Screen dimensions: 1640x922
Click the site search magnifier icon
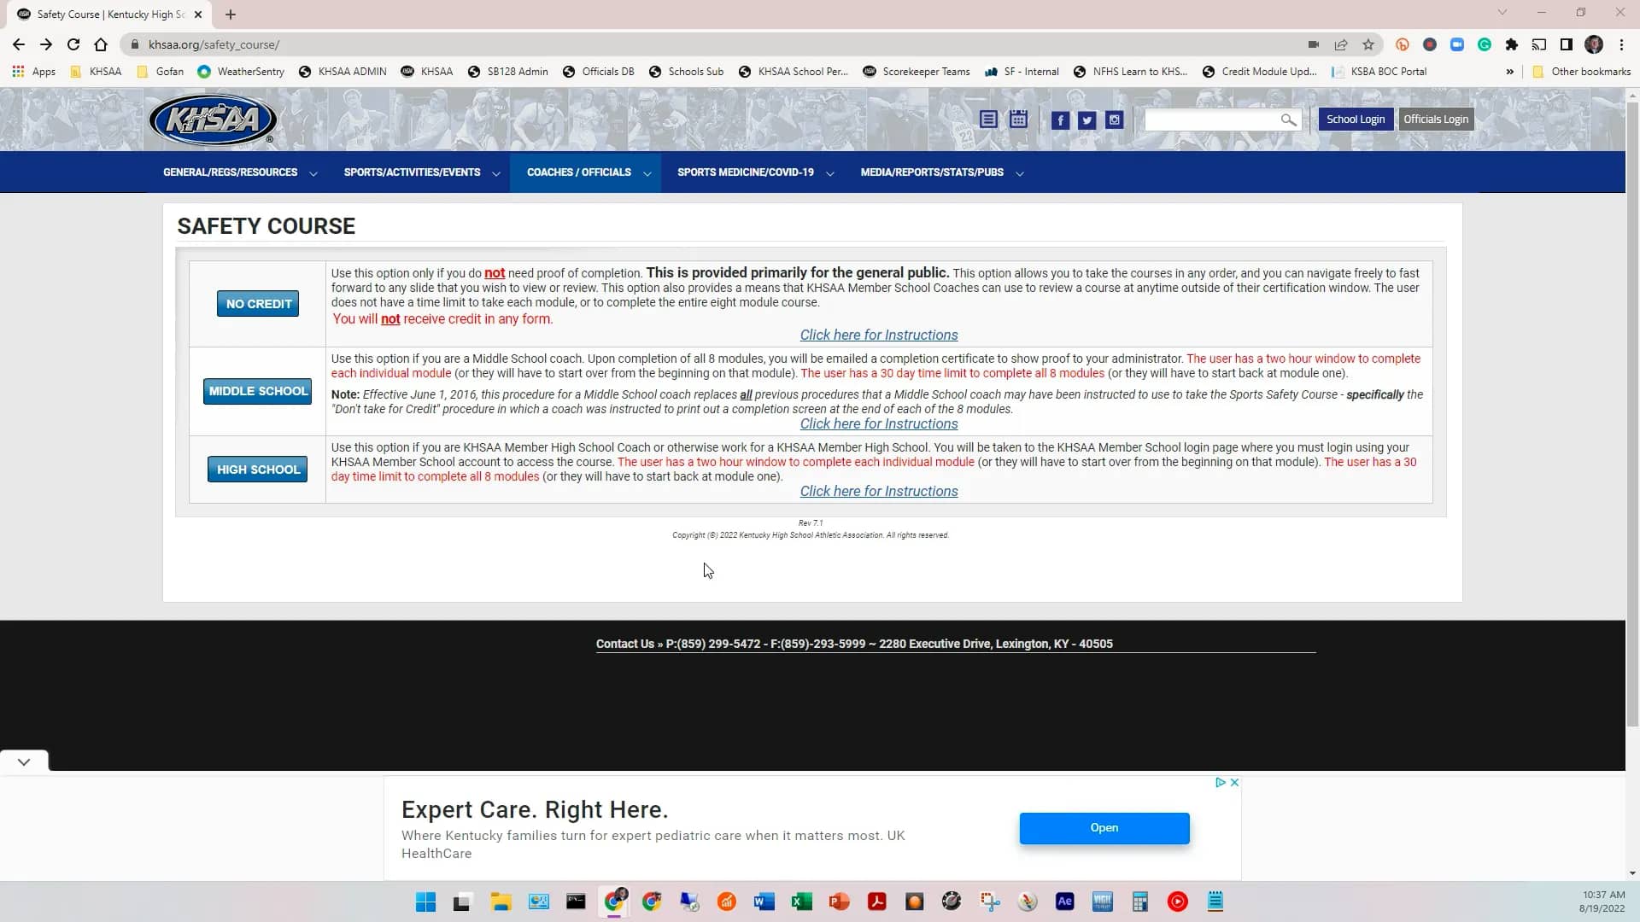point(1288,120)
